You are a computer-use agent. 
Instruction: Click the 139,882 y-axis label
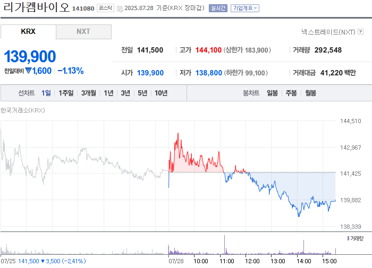(x=350, y=200)
